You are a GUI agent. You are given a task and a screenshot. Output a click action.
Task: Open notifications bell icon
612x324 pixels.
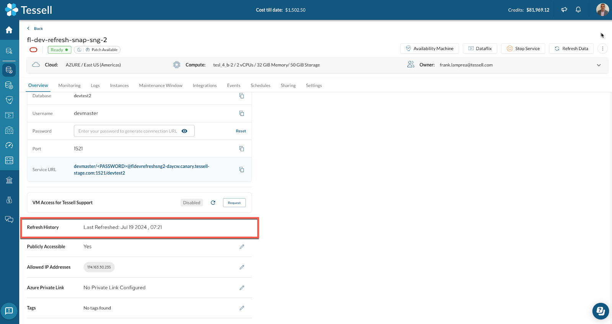578,10
